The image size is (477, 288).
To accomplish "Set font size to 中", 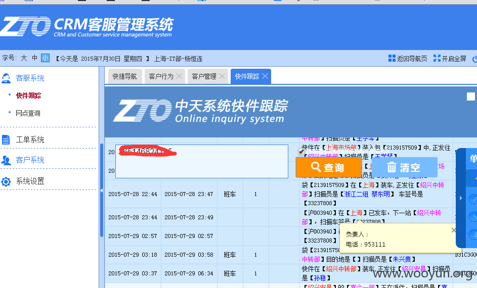I will coord(35,58).
